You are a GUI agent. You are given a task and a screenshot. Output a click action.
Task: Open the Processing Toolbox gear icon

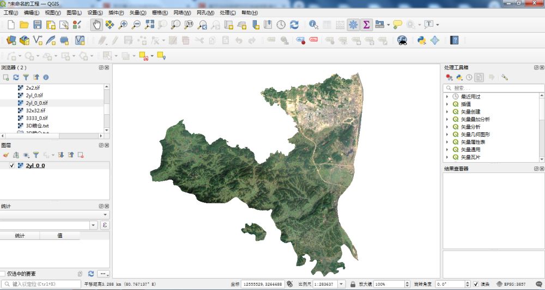[353, 24]
